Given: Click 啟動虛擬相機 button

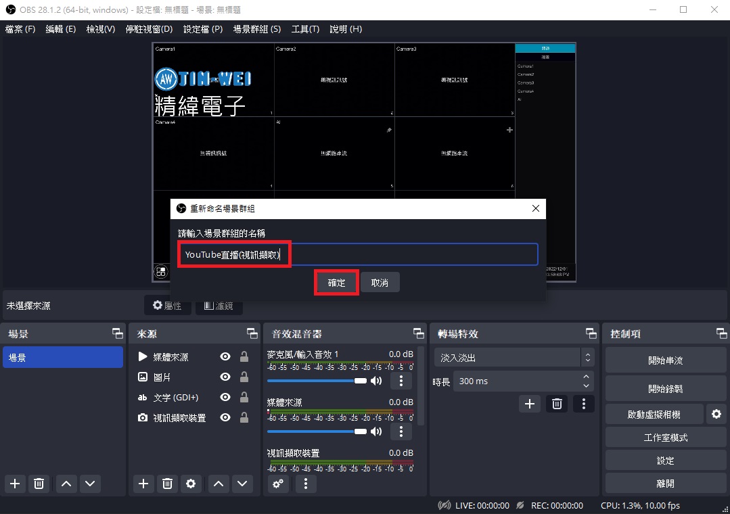Looking at the screenshot, I should pos(654,414).
